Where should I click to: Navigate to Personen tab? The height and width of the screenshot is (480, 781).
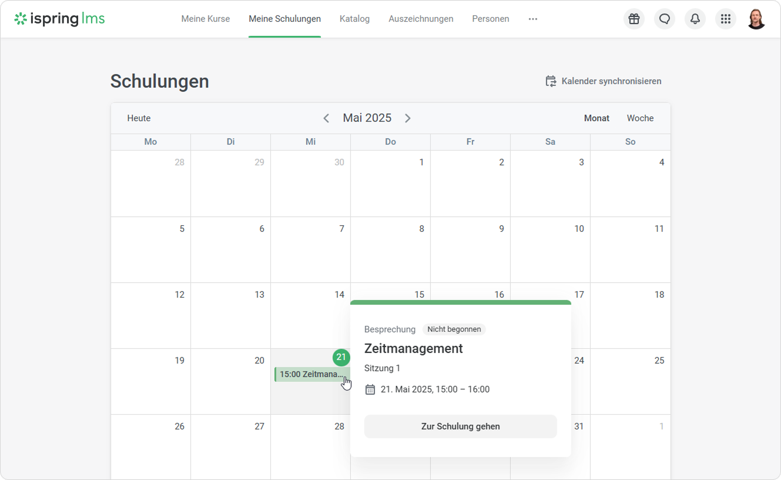tap(490, 19)
